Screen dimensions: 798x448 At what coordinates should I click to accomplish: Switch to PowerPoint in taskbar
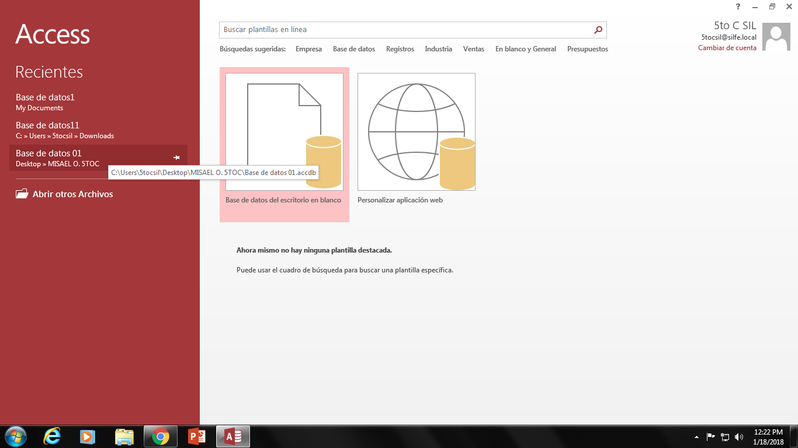(x=197, y=436)
